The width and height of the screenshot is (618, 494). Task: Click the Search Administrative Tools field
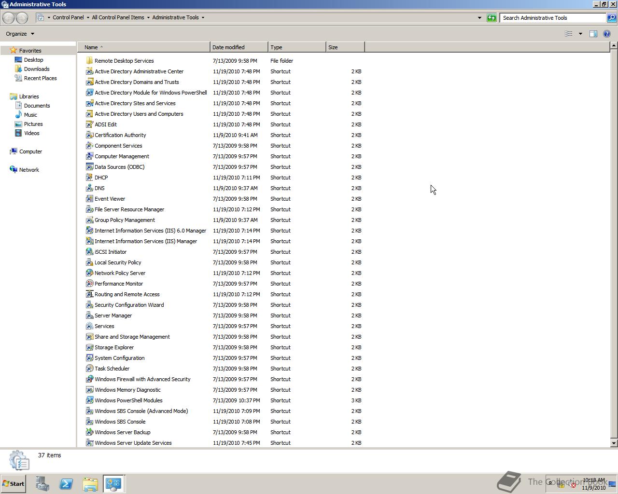(553, 18)
